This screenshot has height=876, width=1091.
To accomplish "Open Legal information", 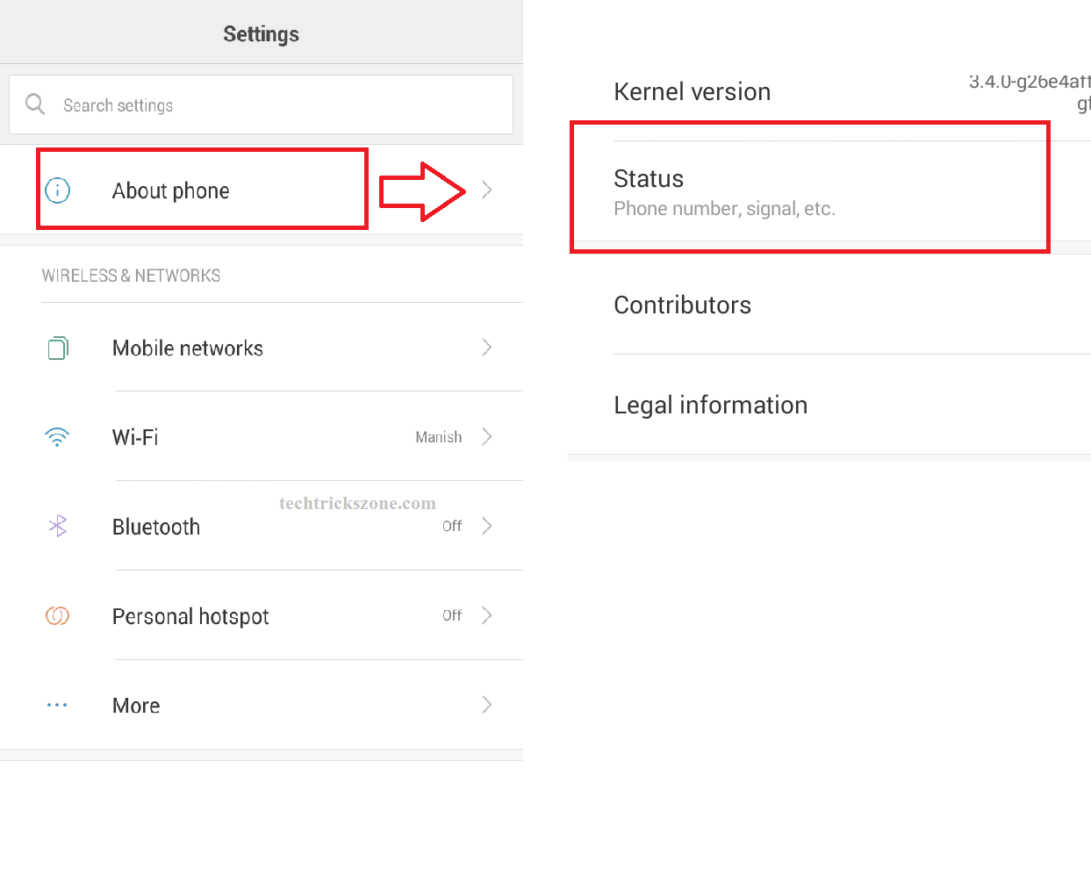I will (711, 406).
